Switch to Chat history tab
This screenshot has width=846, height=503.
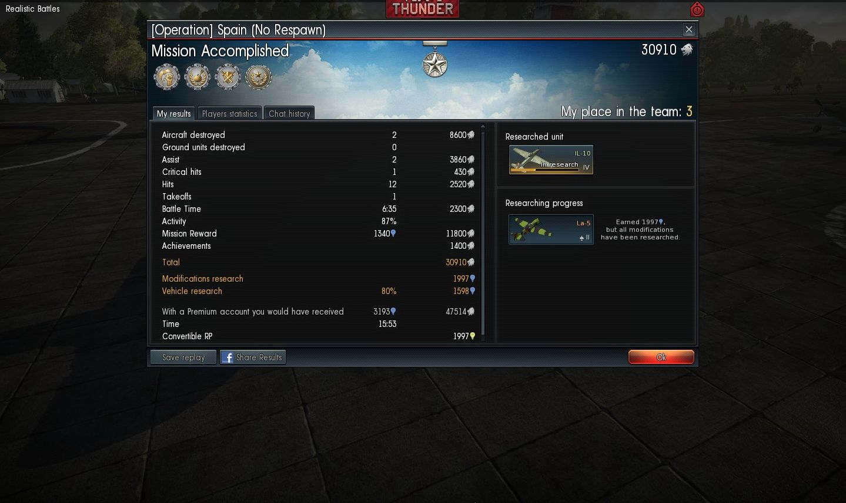pos(289,113)
